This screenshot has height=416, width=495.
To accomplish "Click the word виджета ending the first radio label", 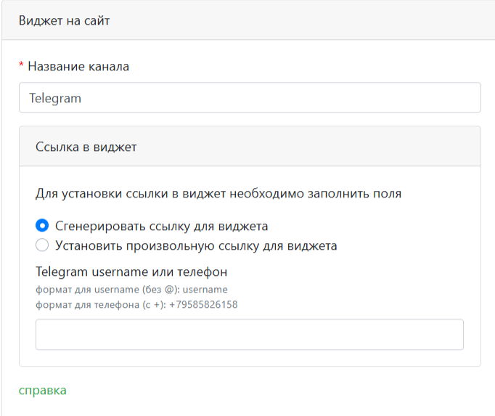I will tap(244, 226).
